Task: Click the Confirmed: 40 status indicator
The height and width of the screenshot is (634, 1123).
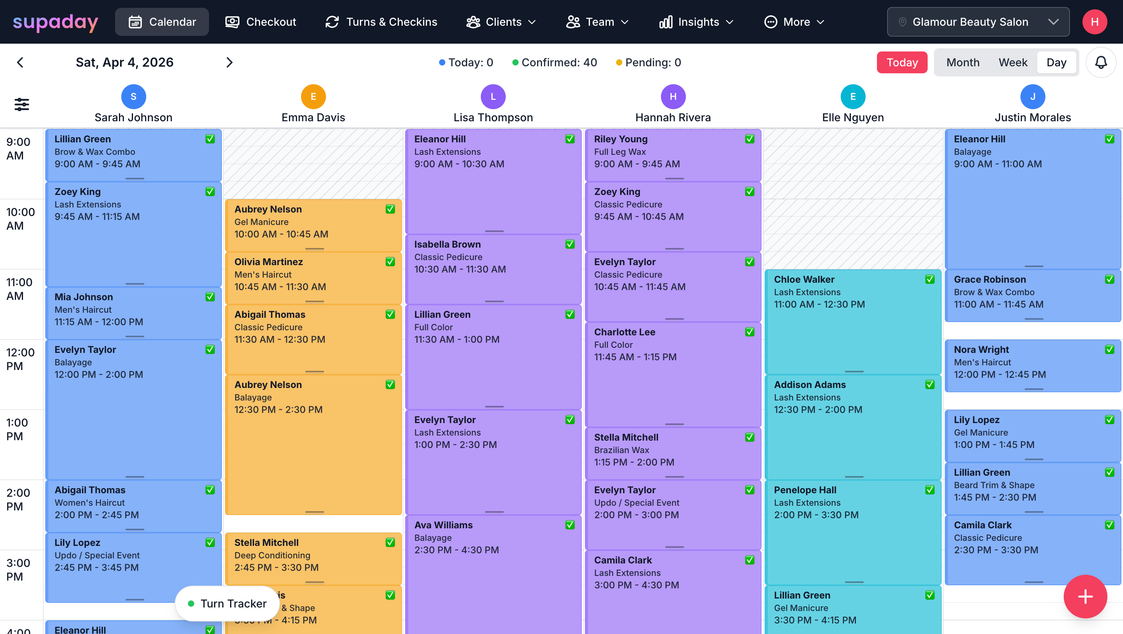Action: [554, 62]
